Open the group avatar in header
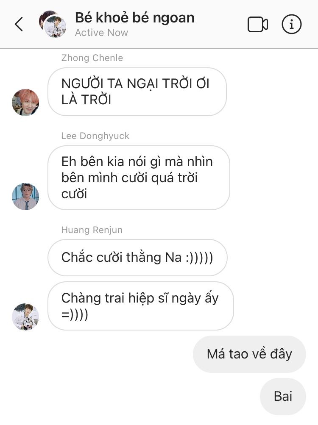This screenshot has height=425, width=318. (53, 24)
